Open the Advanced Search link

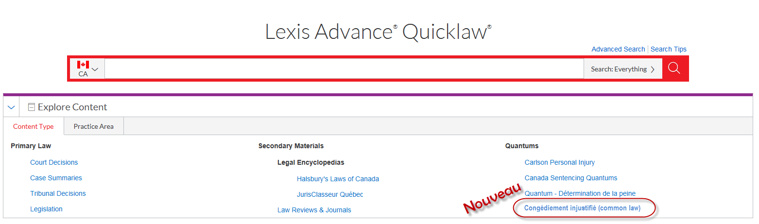pos(618,49)
